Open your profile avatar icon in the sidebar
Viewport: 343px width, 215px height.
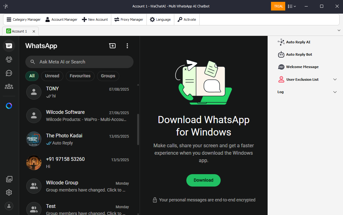tap(9, 206)
